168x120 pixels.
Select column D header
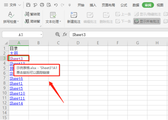tap(78, 43)
